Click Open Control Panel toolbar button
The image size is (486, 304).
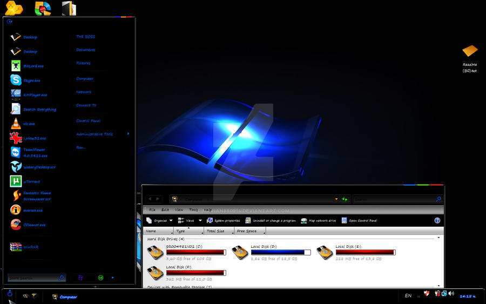[x=359, y=220]
